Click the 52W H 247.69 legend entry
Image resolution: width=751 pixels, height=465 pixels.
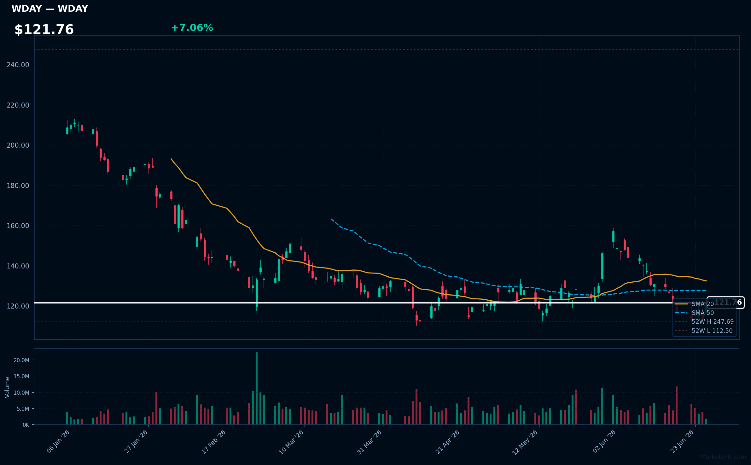704,322
